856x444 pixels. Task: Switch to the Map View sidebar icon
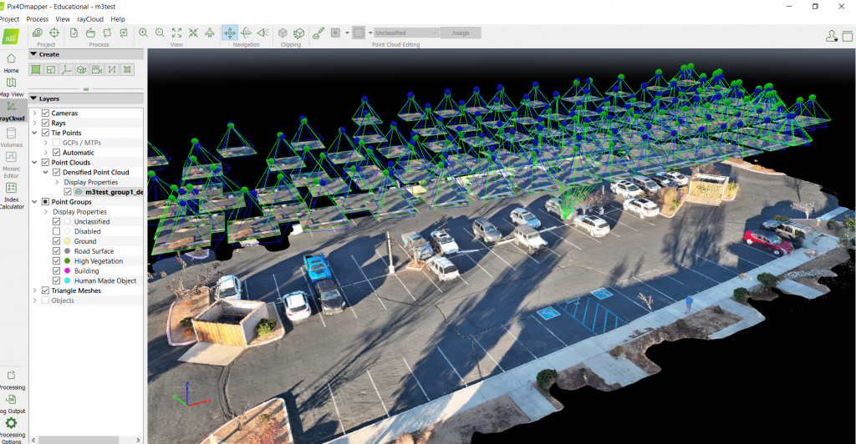click(11, 87)
